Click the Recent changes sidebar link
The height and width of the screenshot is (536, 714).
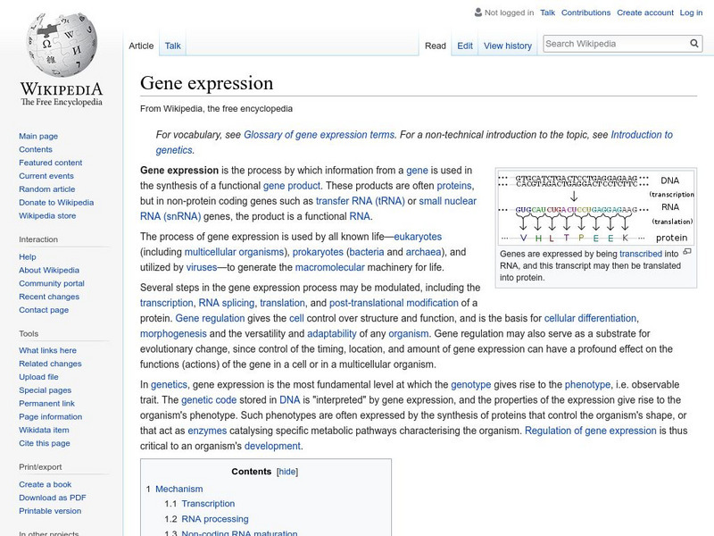[x=49, y=297]
